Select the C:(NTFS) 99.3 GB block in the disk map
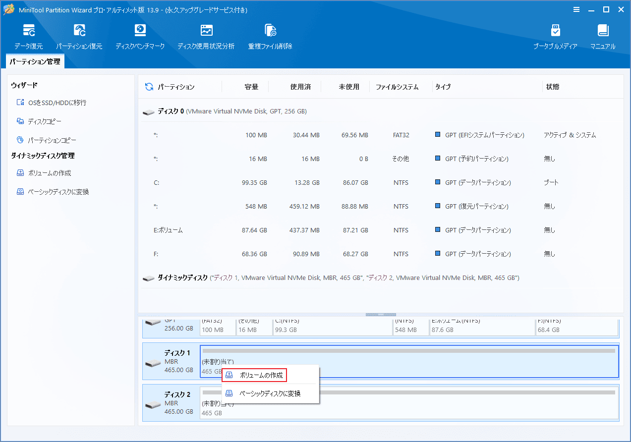The width and height of the screenshot is (631, 442). pos(332,327)
